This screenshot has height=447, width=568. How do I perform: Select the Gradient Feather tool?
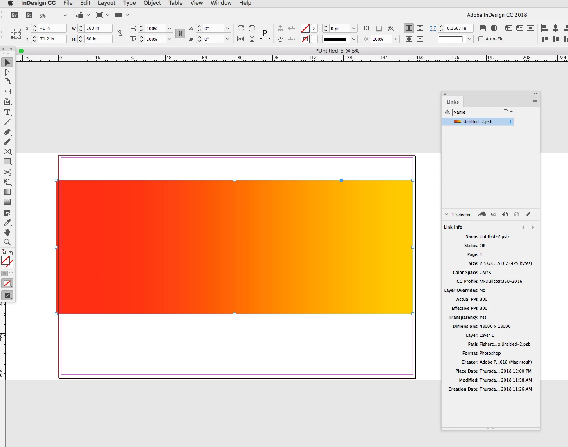[x=7, y=202]
